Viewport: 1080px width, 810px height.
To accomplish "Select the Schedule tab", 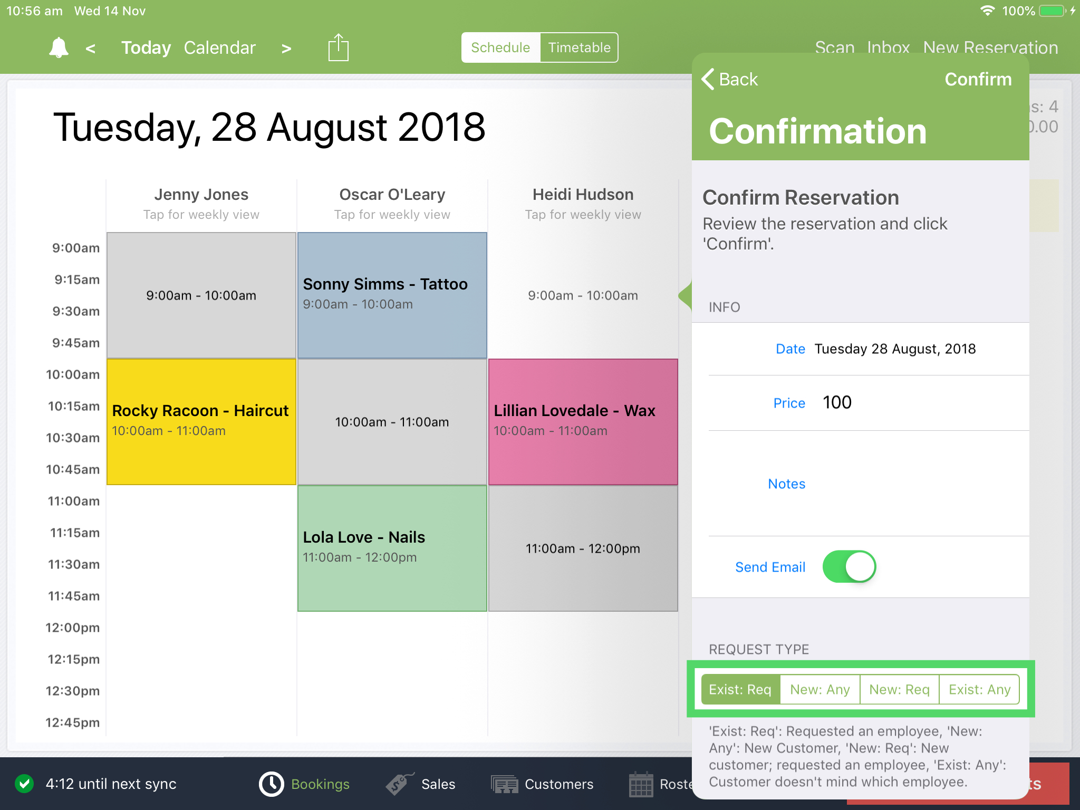I will [499, 47].
